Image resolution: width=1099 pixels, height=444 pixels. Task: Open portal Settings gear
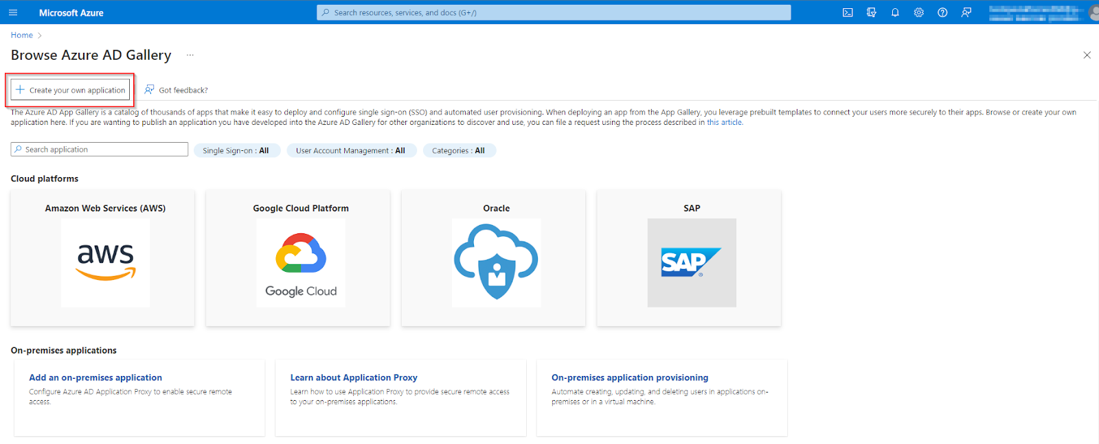pyautogui.click(x=919, y=12)
